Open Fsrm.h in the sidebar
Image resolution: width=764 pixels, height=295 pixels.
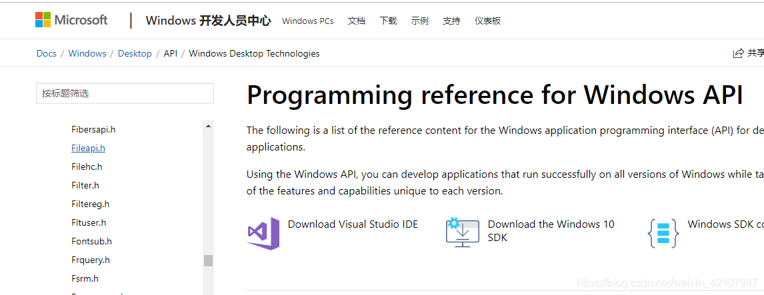(x=85, y=278)
